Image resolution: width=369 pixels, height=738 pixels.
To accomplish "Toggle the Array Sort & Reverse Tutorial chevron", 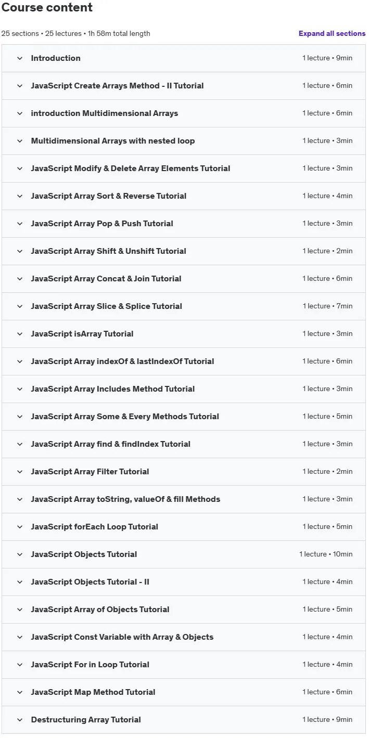I will coord(20,196).
